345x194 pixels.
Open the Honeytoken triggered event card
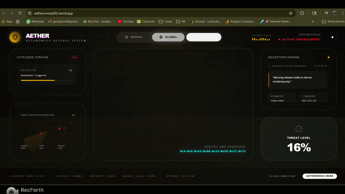[47, 75]
